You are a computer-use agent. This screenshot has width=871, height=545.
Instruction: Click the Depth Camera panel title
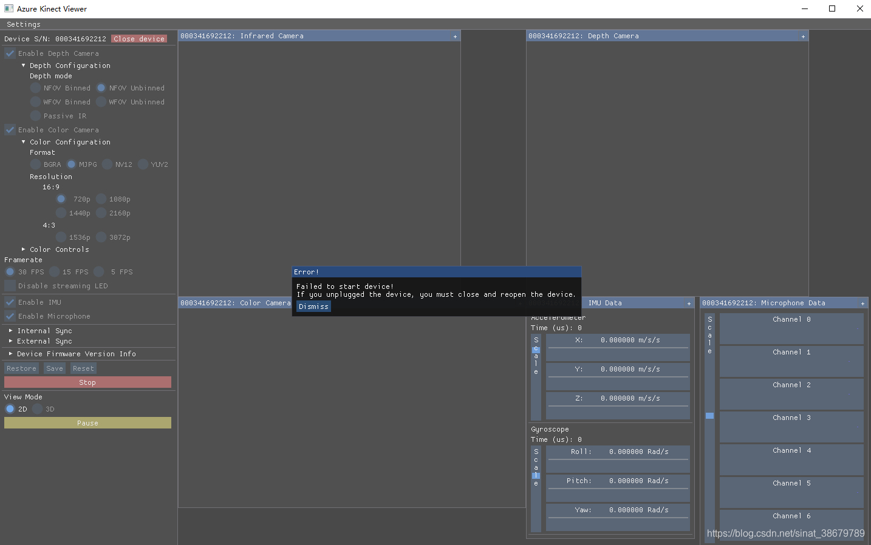pyautogui.click(x=584, y=36)
